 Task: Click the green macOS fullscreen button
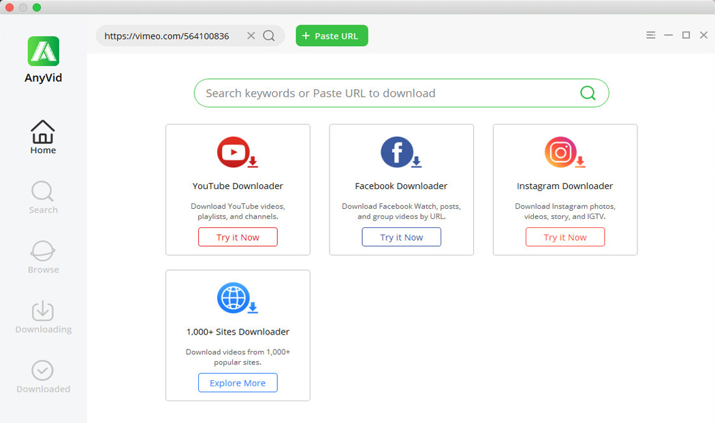[37, 7]
